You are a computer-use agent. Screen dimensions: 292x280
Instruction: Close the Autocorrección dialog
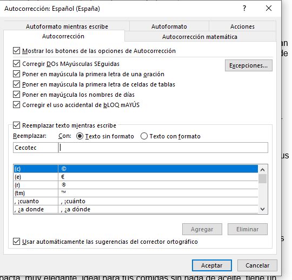[269, 8]
